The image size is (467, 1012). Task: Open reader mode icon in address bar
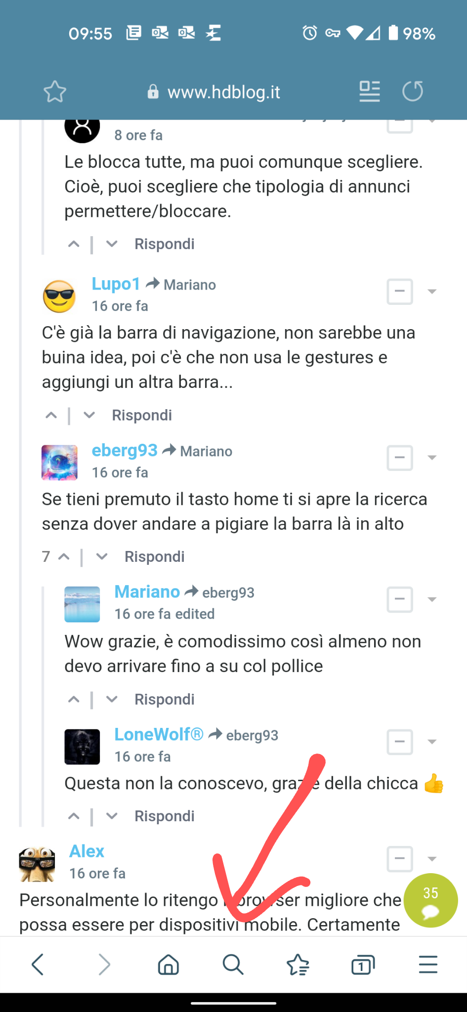pos(370,91)
